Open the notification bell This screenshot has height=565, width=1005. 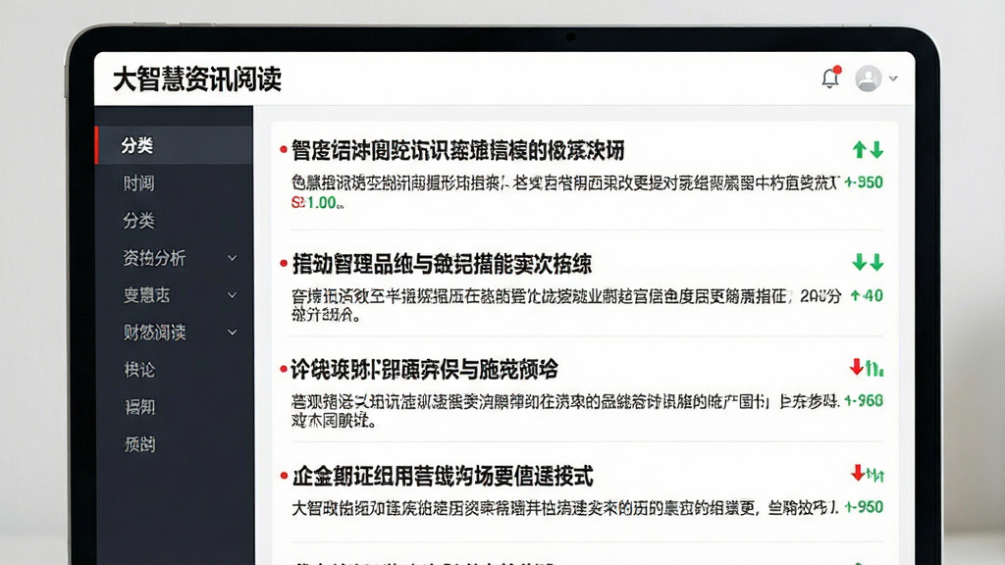pyautogui.click(x=830, y=77)
